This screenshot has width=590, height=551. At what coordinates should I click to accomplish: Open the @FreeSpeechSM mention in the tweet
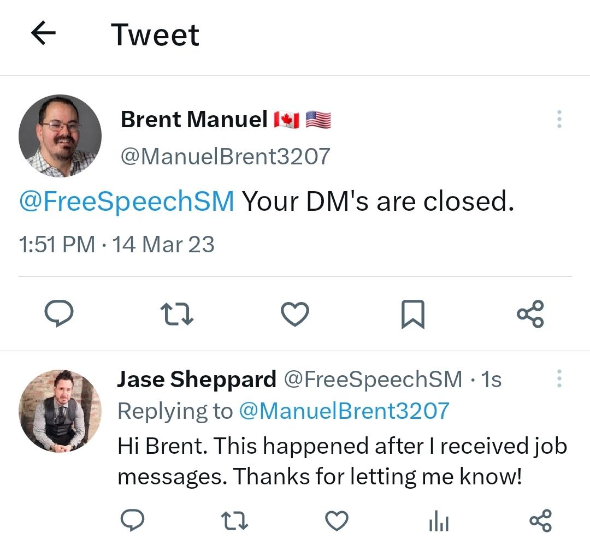tap(127, 202)
